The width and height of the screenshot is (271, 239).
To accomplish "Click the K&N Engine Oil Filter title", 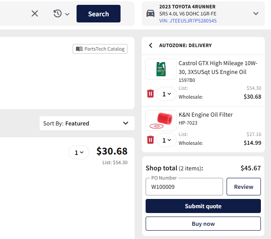I will [206, 114].
